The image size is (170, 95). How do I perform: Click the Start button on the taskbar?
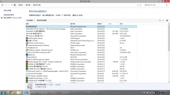[x=3, y=93]
